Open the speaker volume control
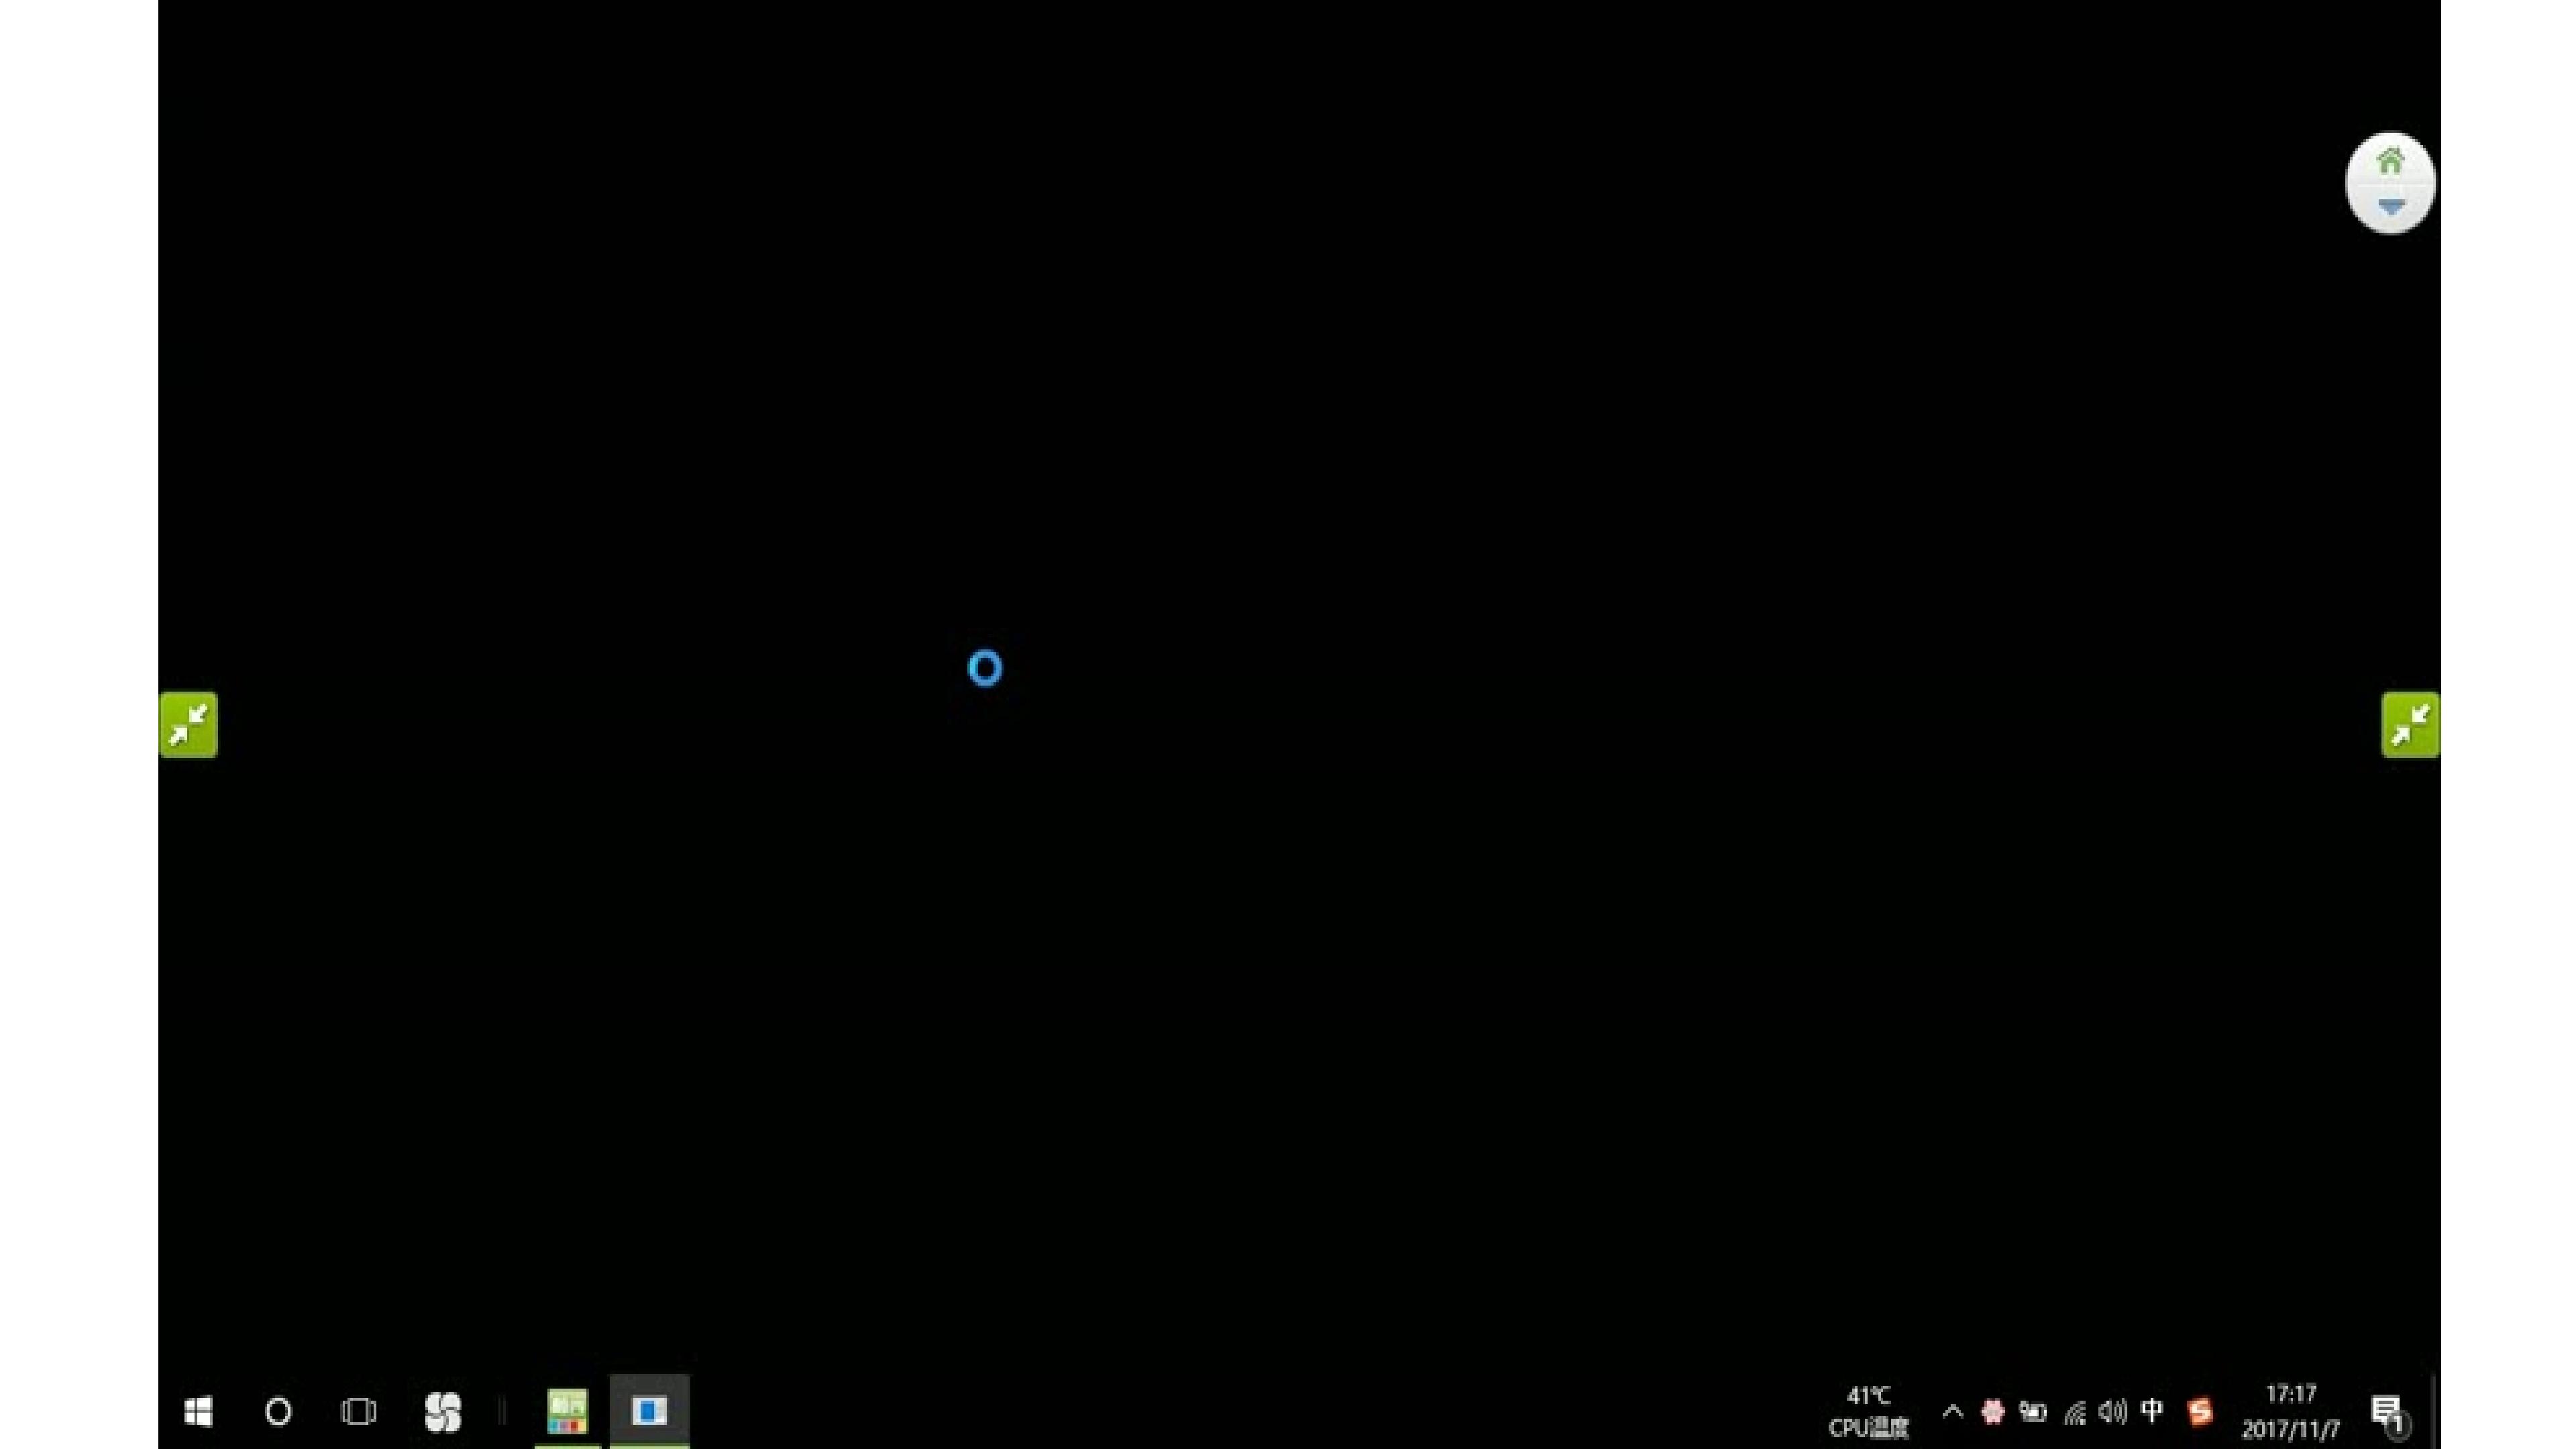The height and width of the screenshot is (1449, 2576). tap(2112, 1411)
